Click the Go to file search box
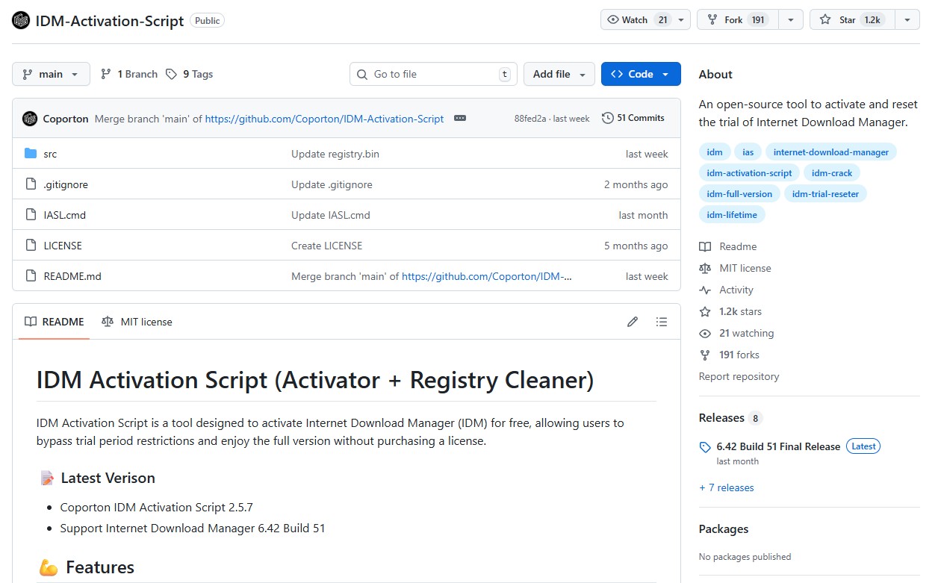 [433, 74]
